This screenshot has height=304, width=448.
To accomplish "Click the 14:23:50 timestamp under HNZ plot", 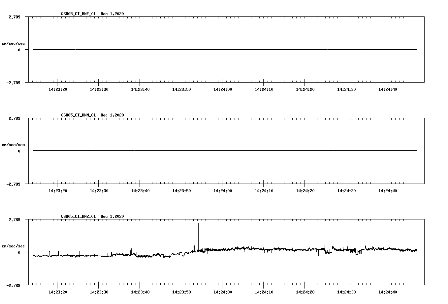I will point(181,291).
